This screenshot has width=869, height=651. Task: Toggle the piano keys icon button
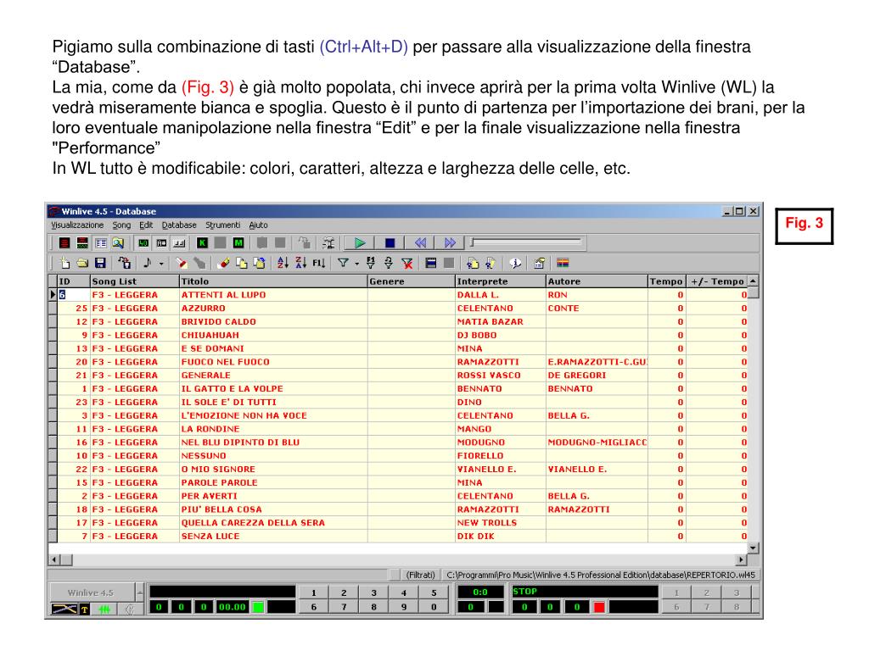click(x=179, y=243)
